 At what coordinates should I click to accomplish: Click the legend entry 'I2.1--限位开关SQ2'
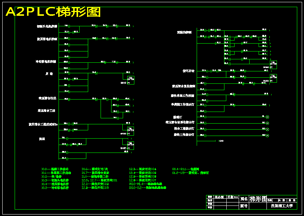coord(95,184)
